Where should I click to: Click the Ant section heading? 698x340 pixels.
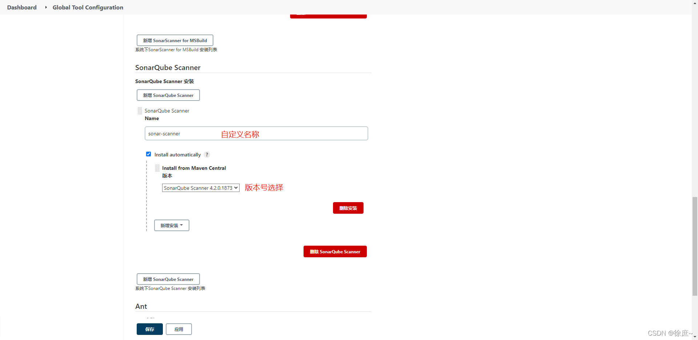[141, 306]
